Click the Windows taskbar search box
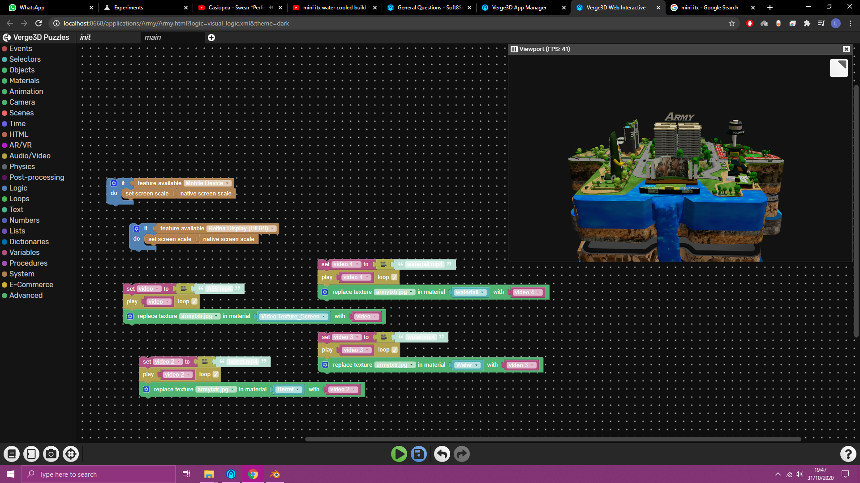860x483 pixels. point(99,474)
